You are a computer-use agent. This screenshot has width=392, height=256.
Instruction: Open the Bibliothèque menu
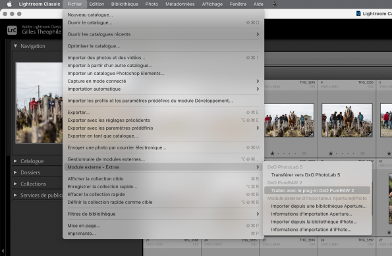(125, 4)
